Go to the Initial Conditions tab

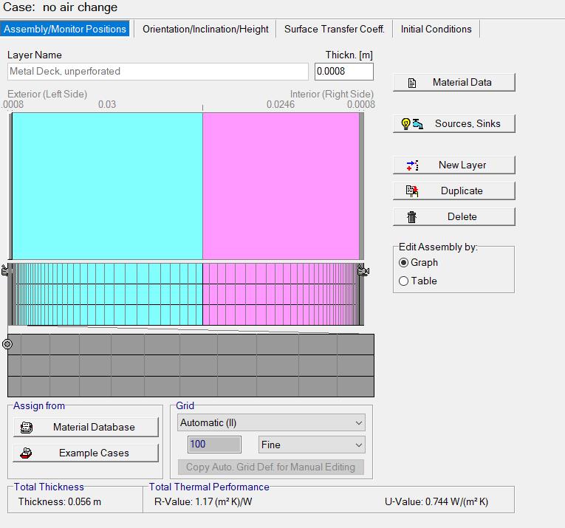436,30
